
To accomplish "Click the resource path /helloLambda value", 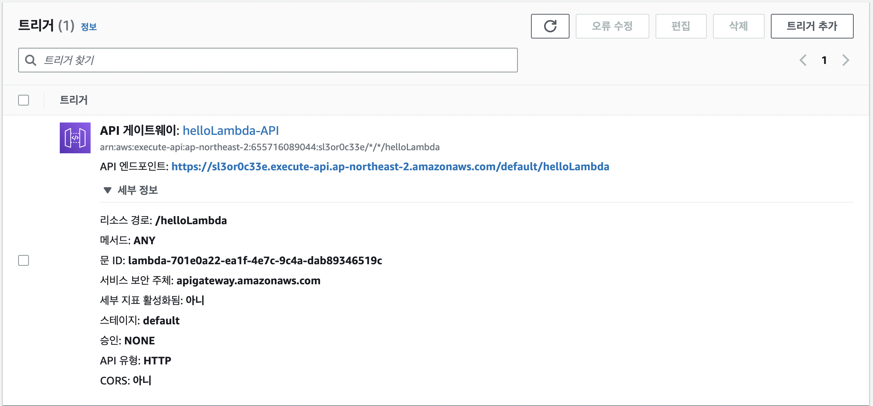I will (x=191, y=220).
